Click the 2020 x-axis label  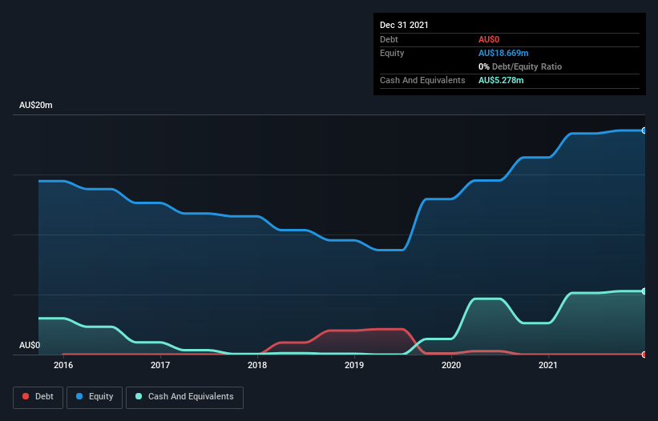click(x=451, y=365)
